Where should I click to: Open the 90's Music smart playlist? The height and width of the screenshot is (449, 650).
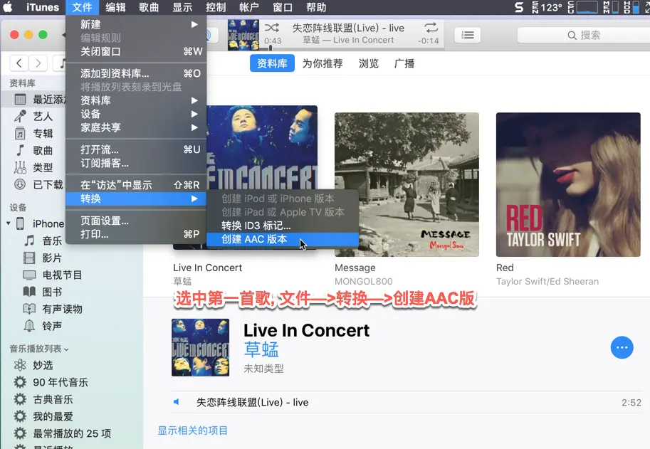[x=51, y=382]
